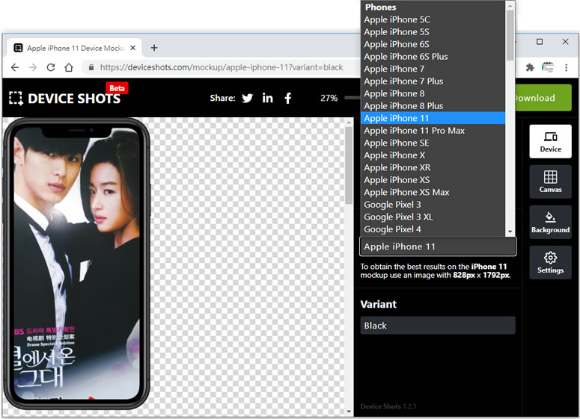The height and width of the screenshot is (419, 580).
Task: Choose Apple iPhone 6S
Action: click(x=433, y=44)
